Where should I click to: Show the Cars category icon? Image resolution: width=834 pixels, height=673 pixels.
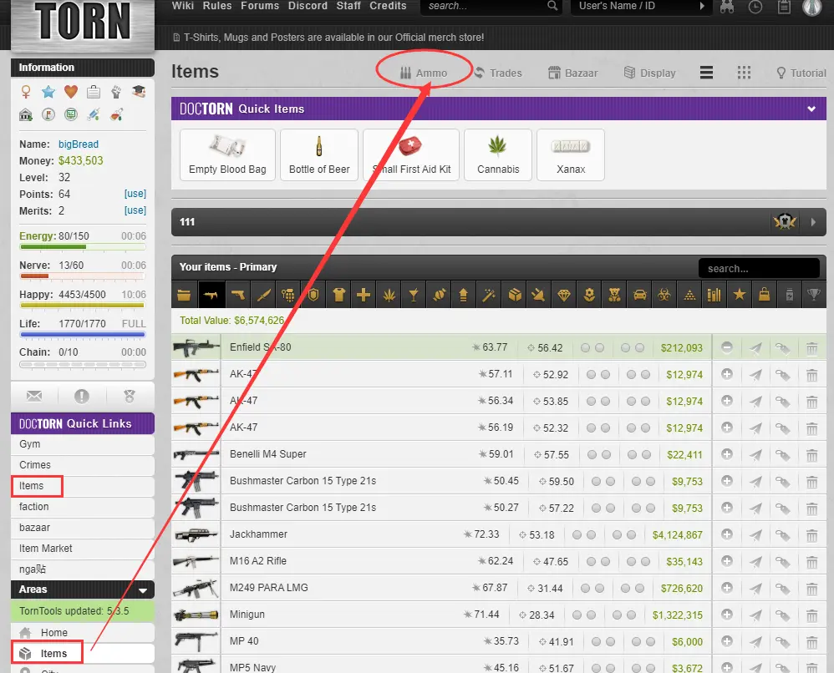pyautogui.click(x=640, y=295)
